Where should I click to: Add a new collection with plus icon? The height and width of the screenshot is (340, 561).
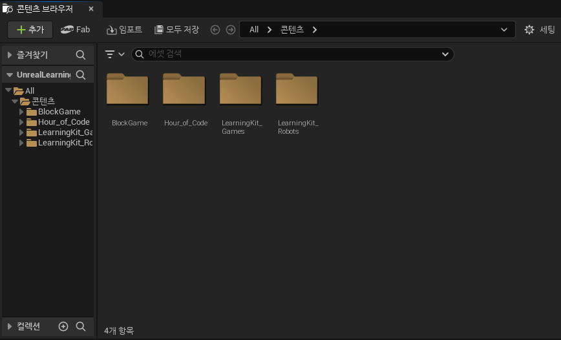pyautogui.click(x=63, y=326)
